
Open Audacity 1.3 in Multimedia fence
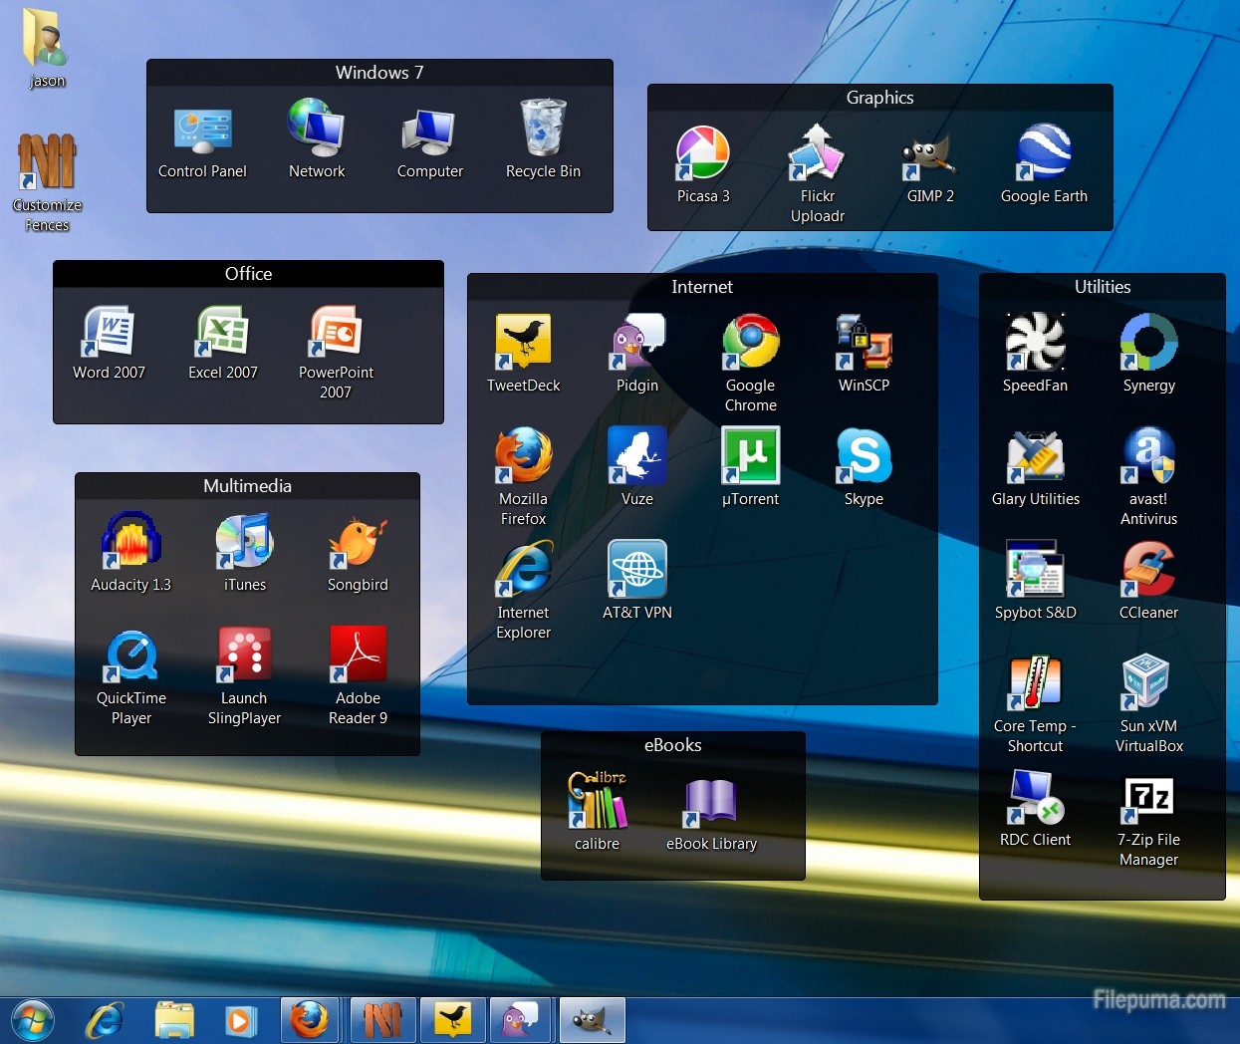pyautogui.click(x=131, y=553)
